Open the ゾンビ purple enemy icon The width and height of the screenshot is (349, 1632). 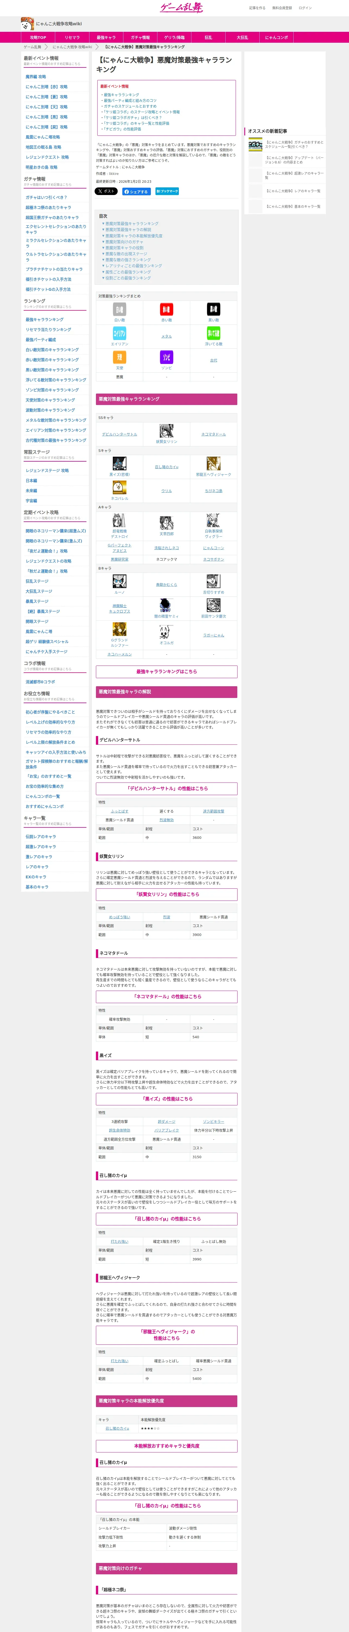167,357
